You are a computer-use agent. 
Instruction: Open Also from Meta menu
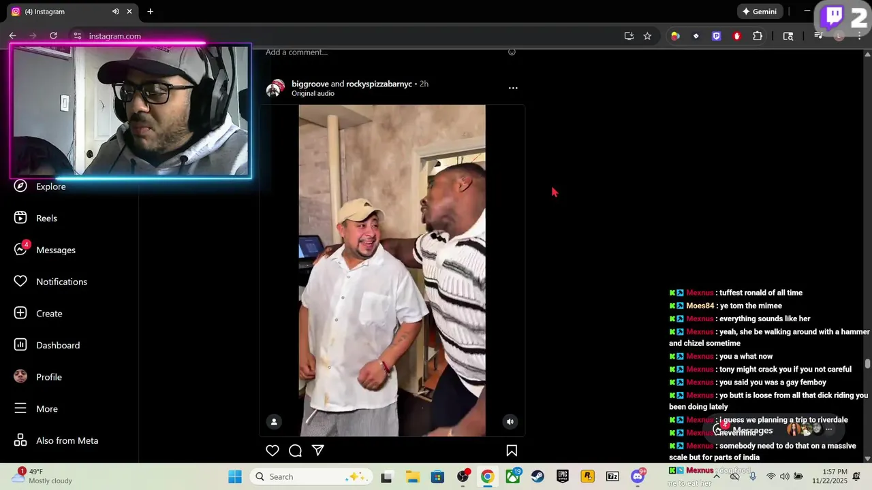(57, 440)
